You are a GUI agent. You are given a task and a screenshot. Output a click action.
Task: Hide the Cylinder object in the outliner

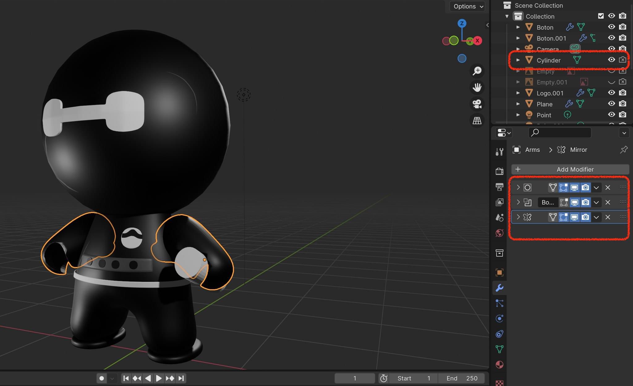(x=612, y=60)
